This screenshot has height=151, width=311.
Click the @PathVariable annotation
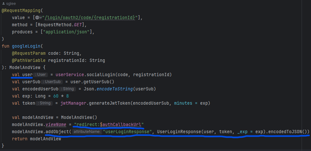[x=29, y=60]
